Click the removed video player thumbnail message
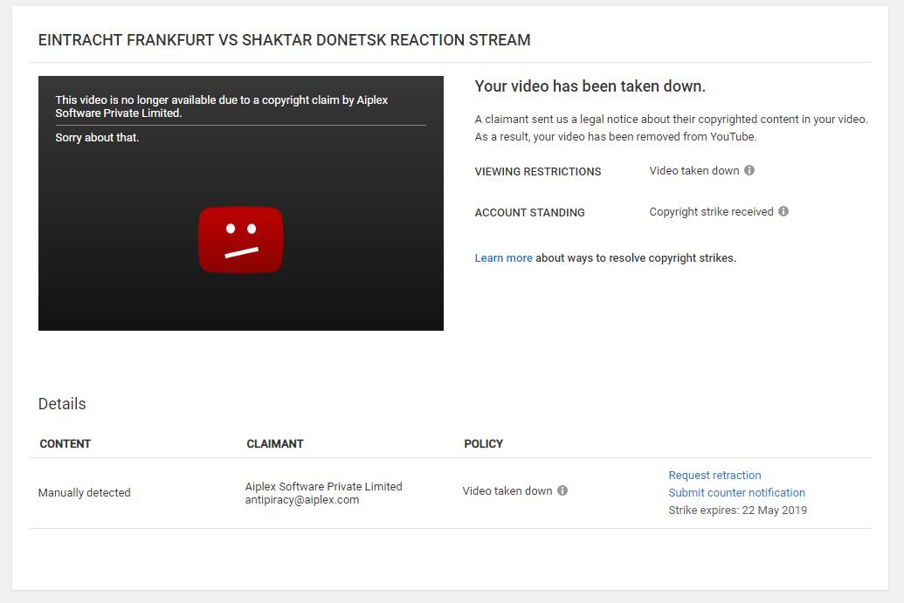Screen dimensions: 904x603 [221, 106]
